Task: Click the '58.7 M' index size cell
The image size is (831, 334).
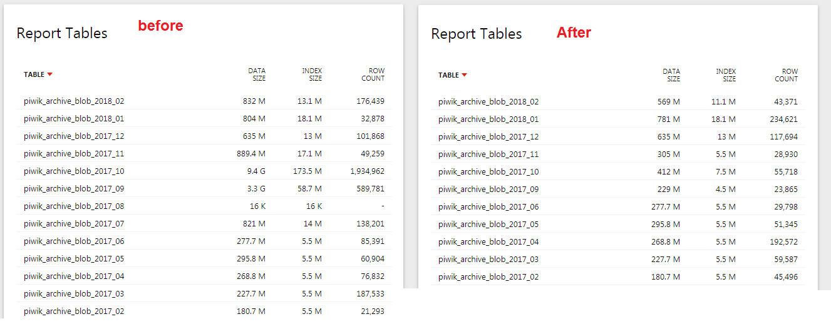Action: (x=310, y=188)
